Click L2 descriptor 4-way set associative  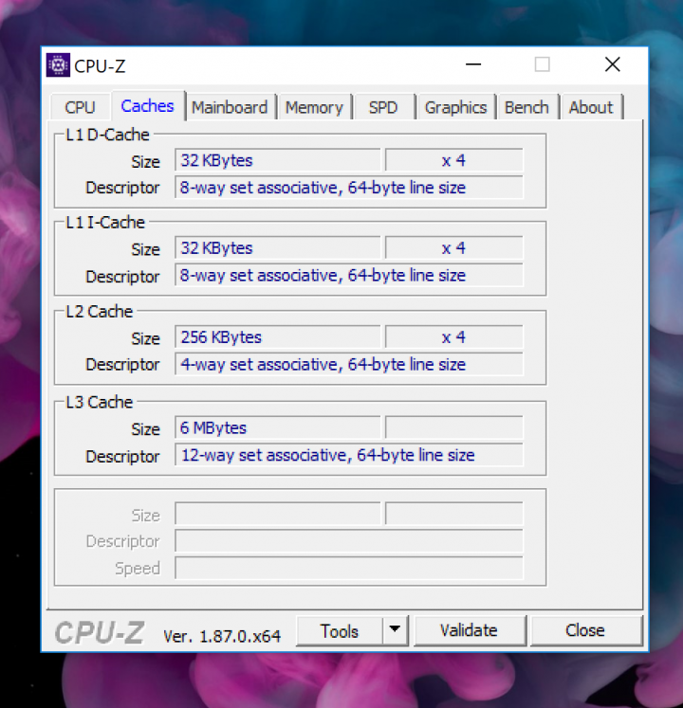(x=349, y=364)
